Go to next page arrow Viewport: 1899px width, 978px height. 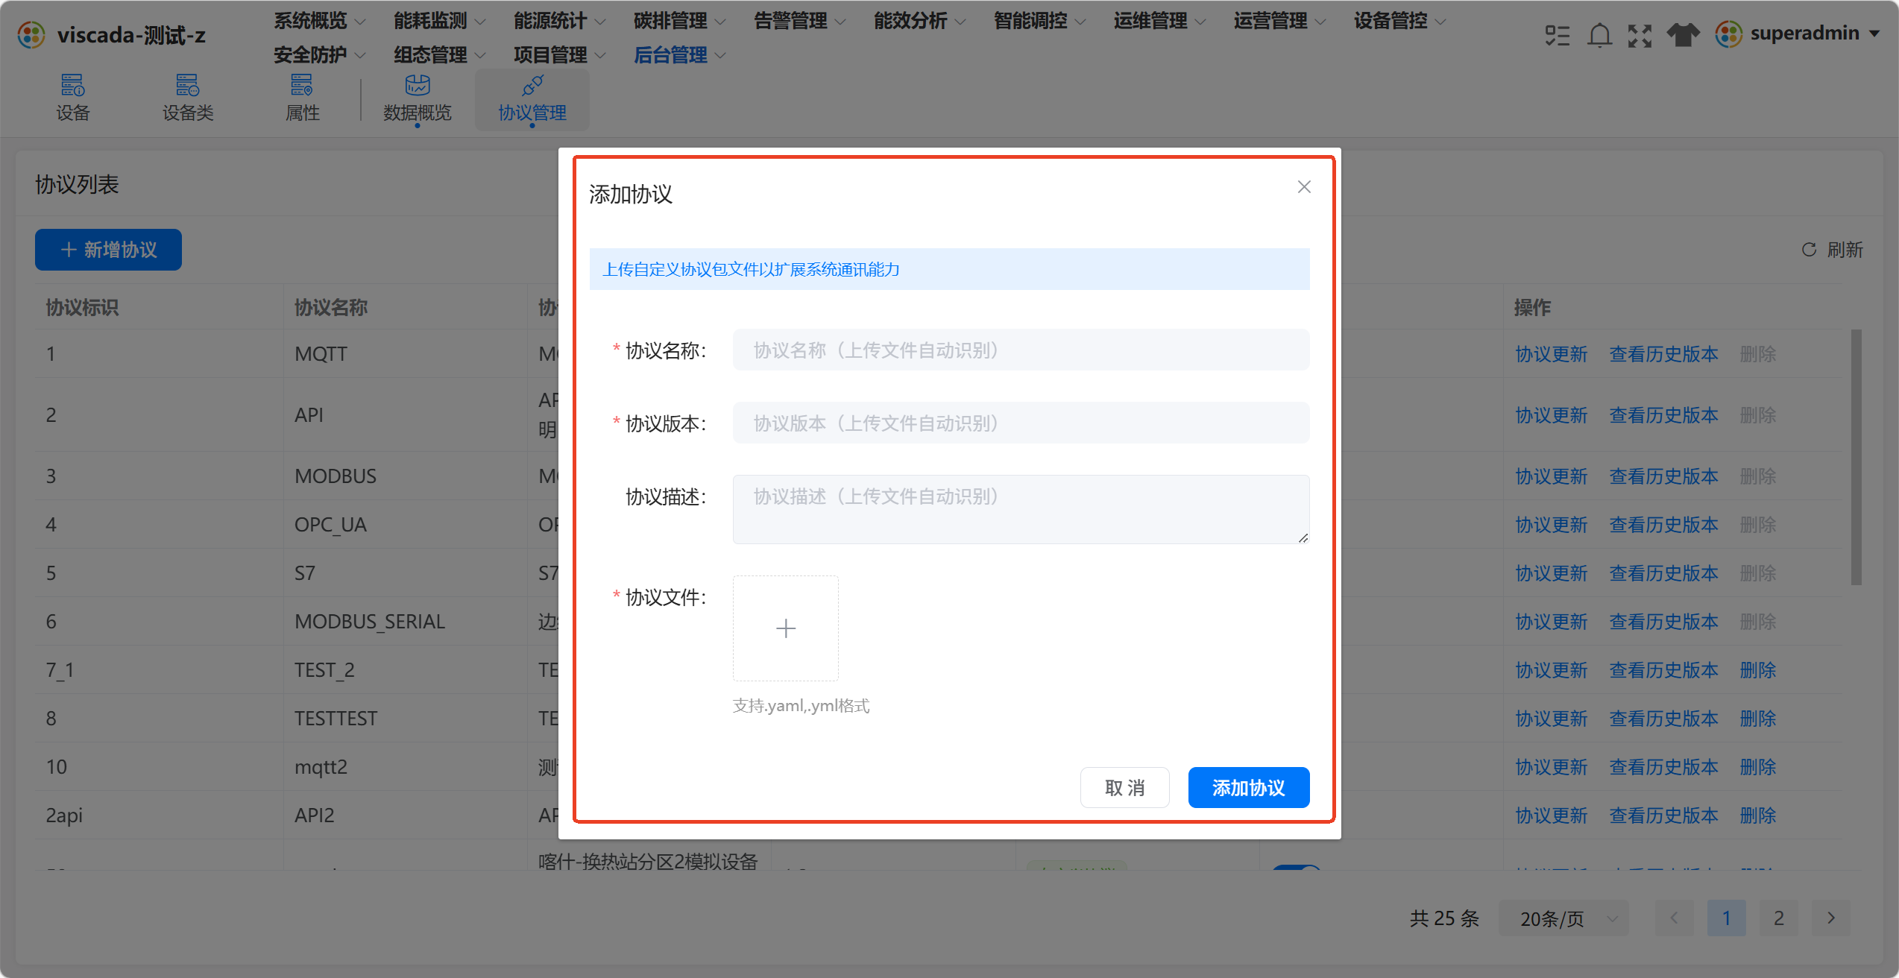tap(1831, 918)
